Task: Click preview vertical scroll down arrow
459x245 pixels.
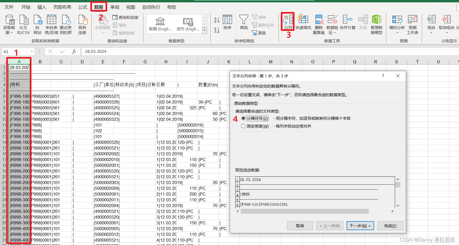Action: (x=398, y=206)
